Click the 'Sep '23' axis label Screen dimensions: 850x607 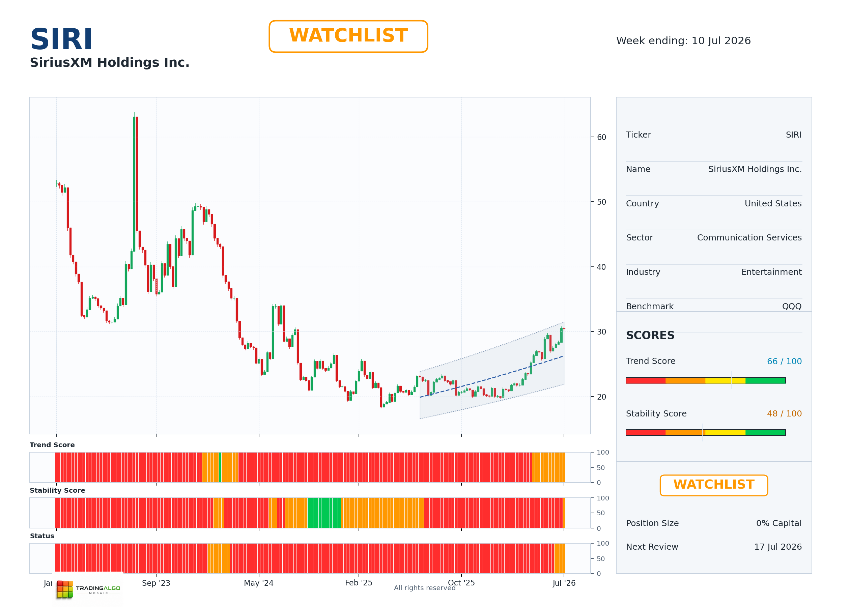156,583
